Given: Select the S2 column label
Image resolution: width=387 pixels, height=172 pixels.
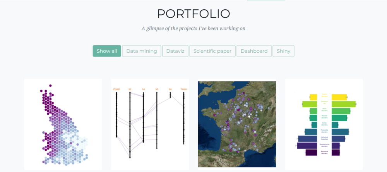Looking at the screenshot, I should tap(130, 89).
